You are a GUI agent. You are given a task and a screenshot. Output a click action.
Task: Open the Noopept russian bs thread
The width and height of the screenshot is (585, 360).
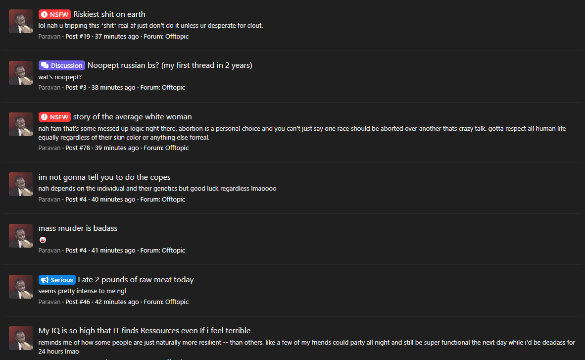pyautogui.click(x=170, y=65)
